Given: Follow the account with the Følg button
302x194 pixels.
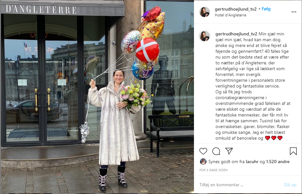Looking at the screenshot, I should [266, 9].
